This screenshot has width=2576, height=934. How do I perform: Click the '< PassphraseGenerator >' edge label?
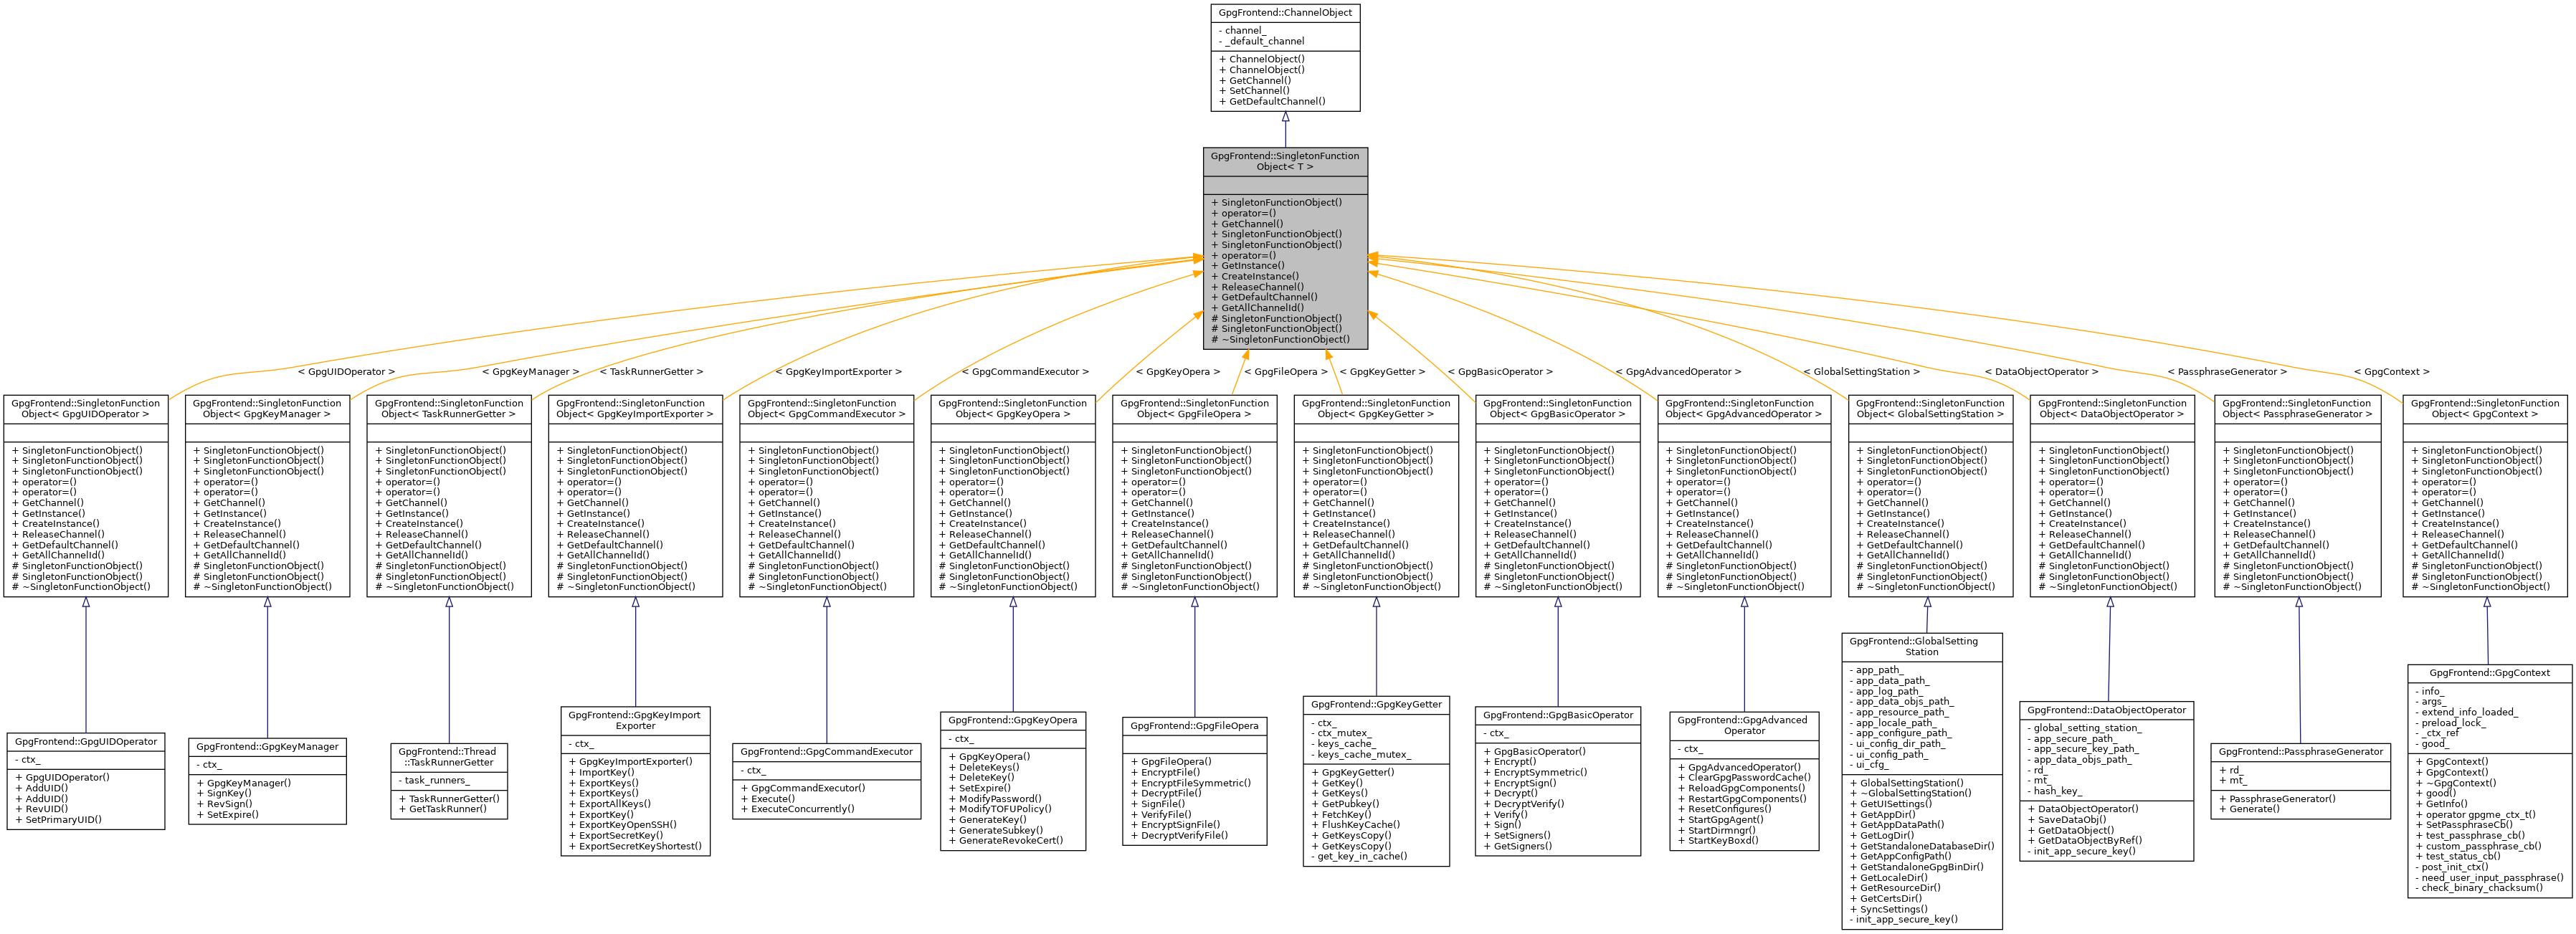coord(2227,372)
